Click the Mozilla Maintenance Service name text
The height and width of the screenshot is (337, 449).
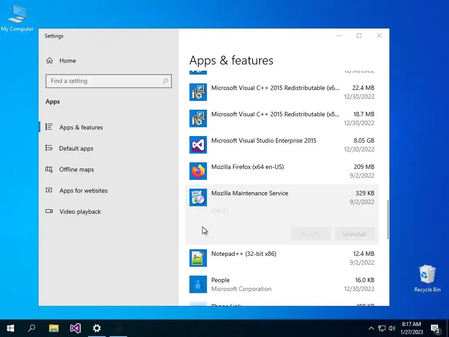pyautogui.click(x=249, y=193)
